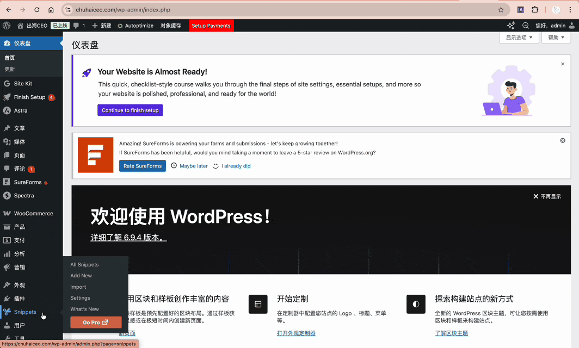The height and width of the screenshot is (348, 579).
Task: Open the 新建 new content menu
Action: 102,26
